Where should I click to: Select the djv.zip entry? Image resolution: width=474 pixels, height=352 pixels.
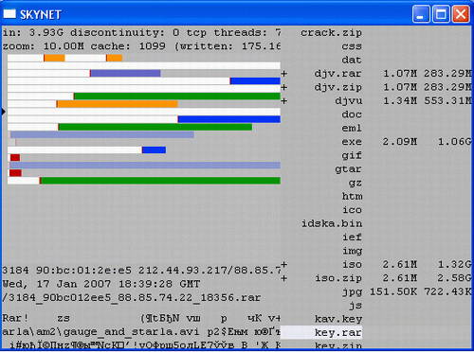(337, 87)
